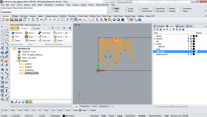This screenshot has height=117, width=207.
Task: Click the delete layer X icon
Action: click(161, 30)
